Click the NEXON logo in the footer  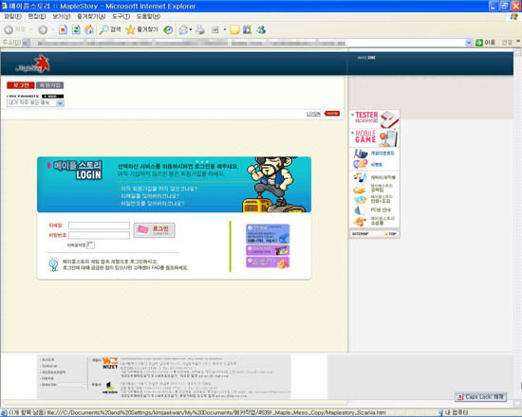tap(110, 388)
